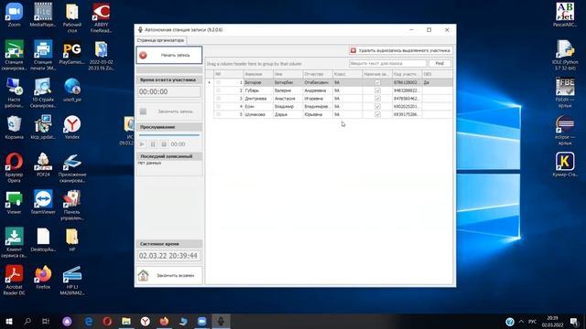Click the row indicator arrow beside row 1
The height and width of the screenshot is (329, 586).
pos(210,82)
